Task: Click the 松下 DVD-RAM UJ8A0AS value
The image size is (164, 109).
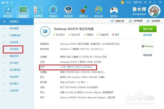Action: pos(79,87)
